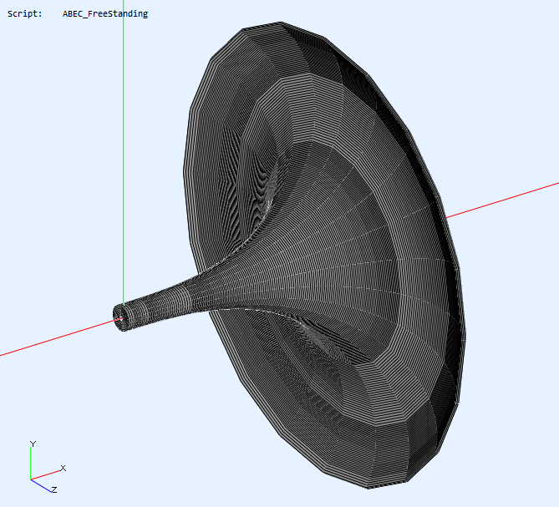
Task: Click the XYZ axis orientation gizmo
Action: (x=48, y=467)
